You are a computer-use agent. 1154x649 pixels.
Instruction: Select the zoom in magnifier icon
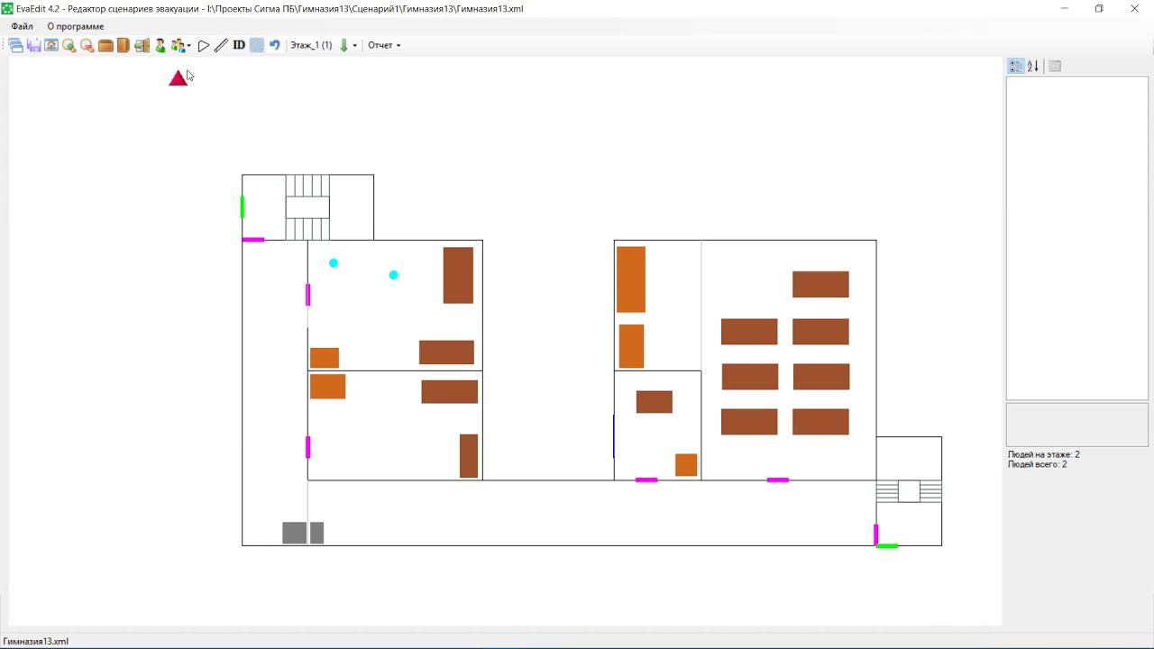pos(69,45)
